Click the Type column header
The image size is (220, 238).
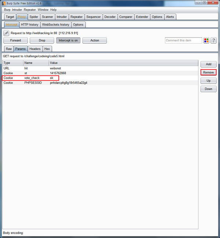pyautogui.click(x=13, y=63)
